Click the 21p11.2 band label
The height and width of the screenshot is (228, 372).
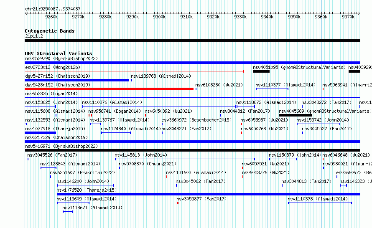tap(34, 36)
